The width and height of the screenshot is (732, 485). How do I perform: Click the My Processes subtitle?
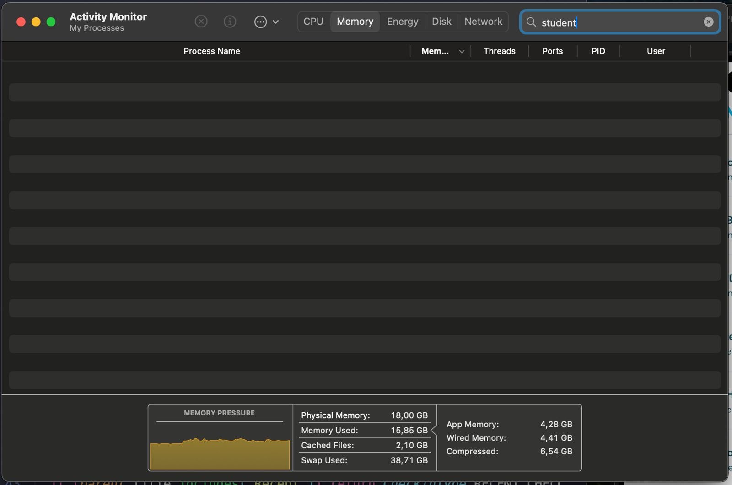coord(97,28)
